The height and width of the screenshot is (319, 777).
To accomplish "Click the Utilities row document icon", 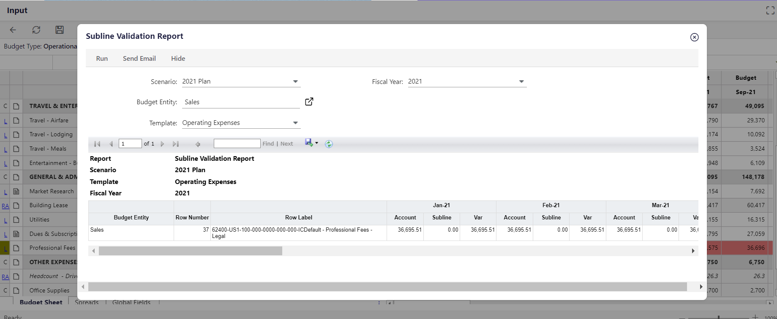I will (x=16, y=219).
